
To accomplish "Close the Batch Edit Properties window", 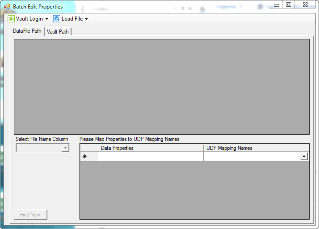I will (x=305, y=5).
